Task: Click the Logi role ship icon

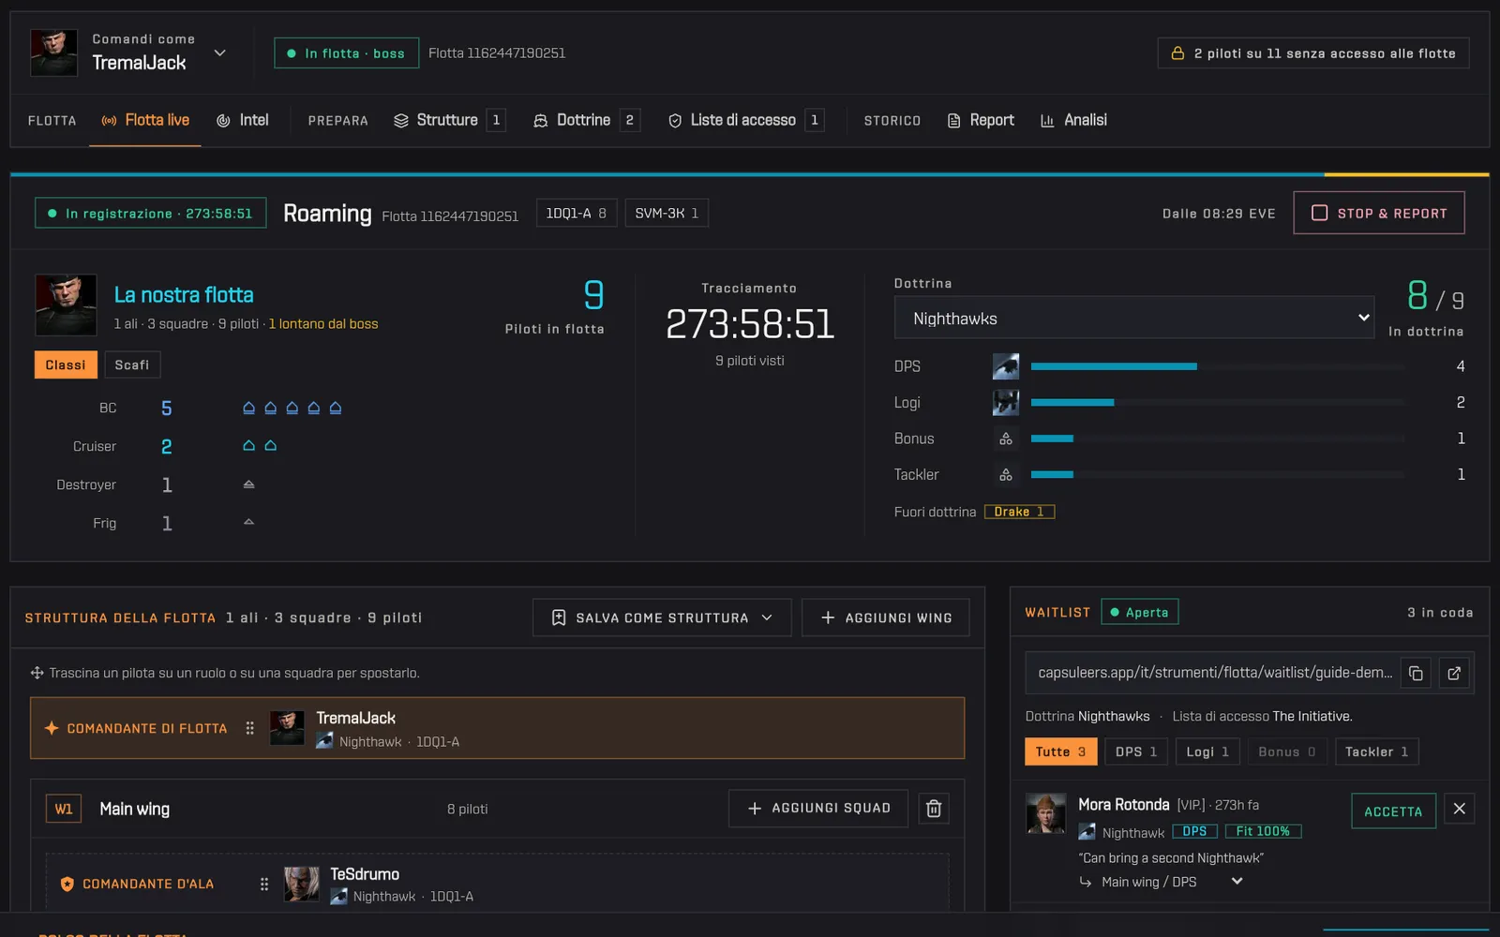Action: [x=1006, y=403]
